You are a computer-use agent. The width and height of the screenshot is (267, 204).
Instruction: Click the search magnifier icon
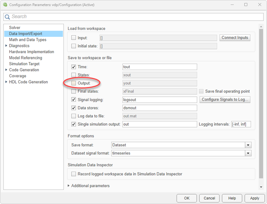(7, 17)
